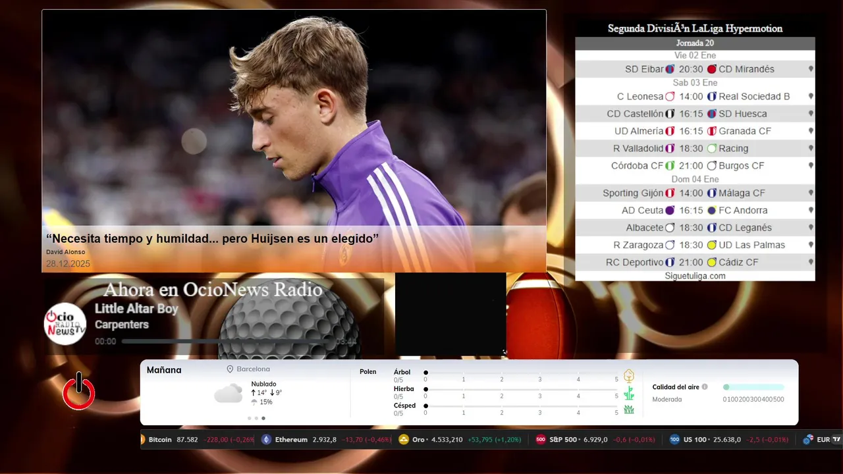Click the Granada CF team badge
843x474 pixels.
tap(711, 131)
